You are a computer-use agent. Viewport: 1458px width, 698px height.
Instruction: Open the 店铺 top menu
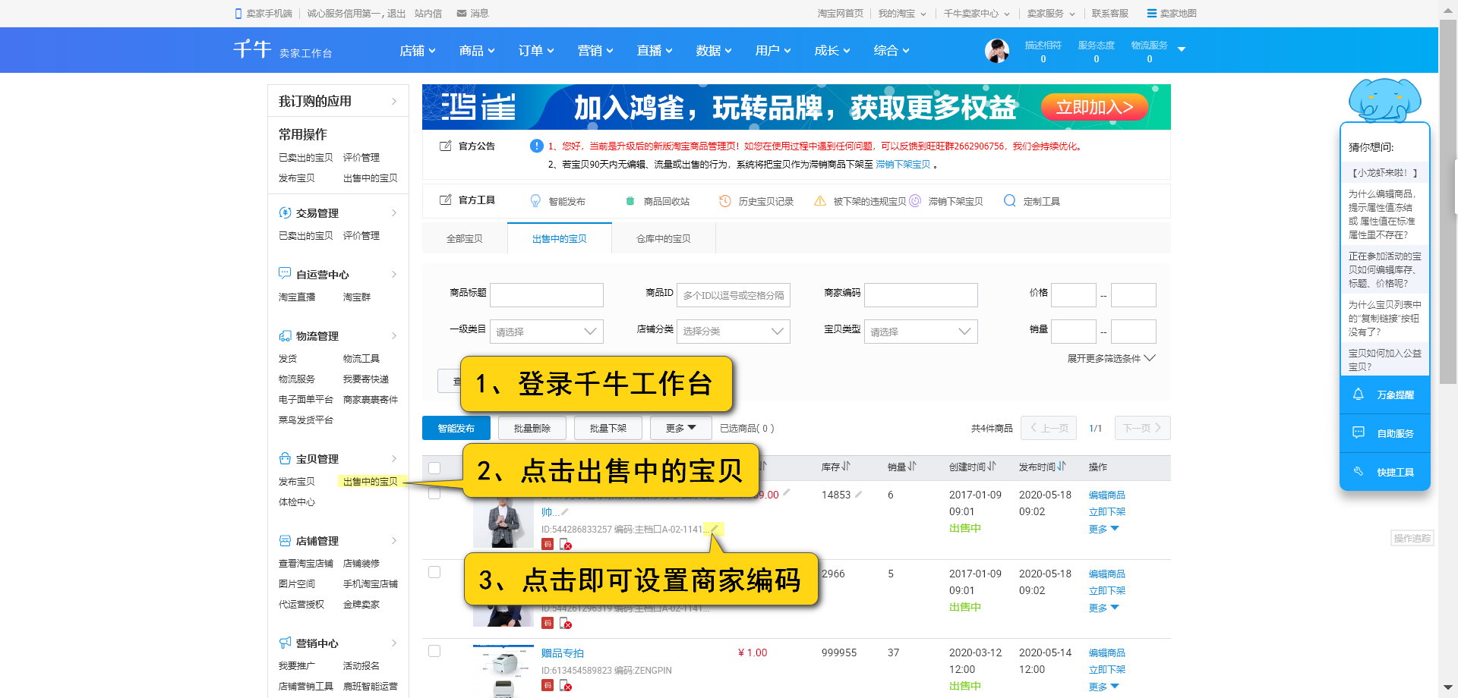point(418,51)
